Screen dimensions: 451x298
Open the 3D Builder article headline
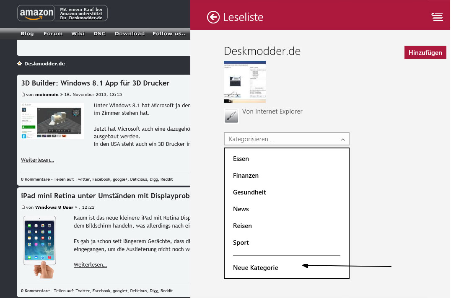[x=95, y=83]
